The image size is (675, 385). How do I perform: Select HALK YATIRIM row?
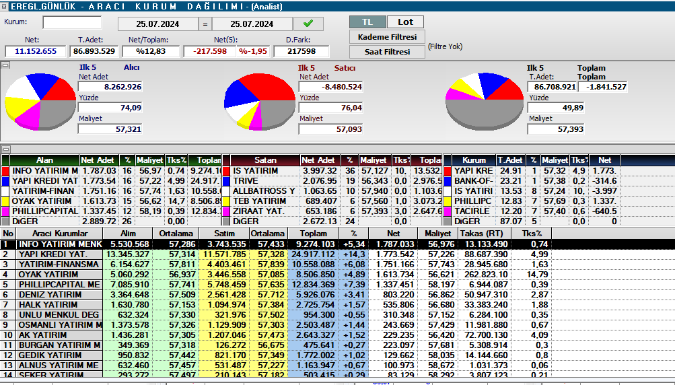point(338,305)
